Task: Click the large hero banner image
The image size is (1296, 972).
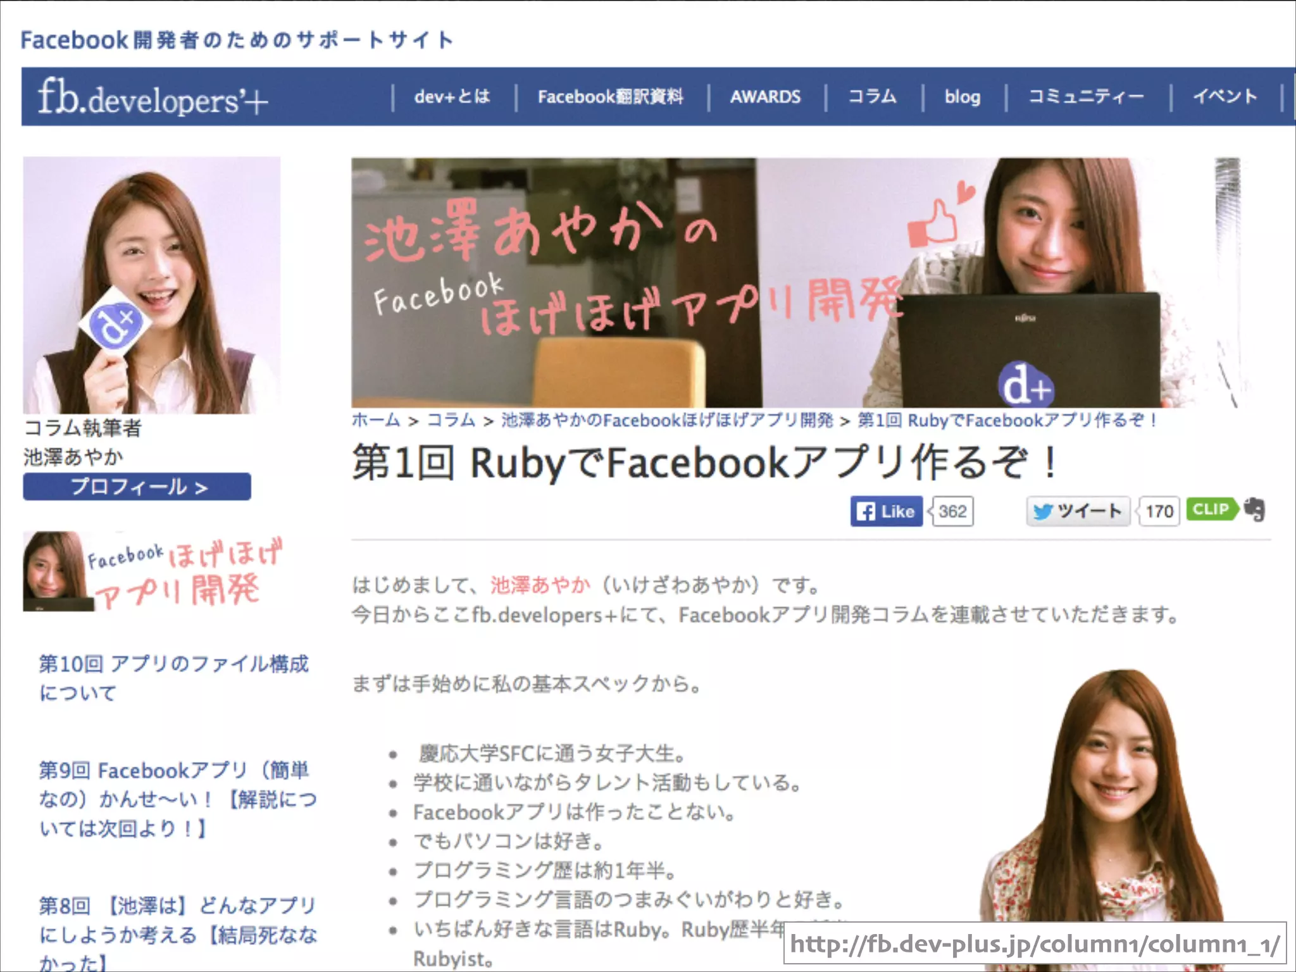Action: coord(795,283)
